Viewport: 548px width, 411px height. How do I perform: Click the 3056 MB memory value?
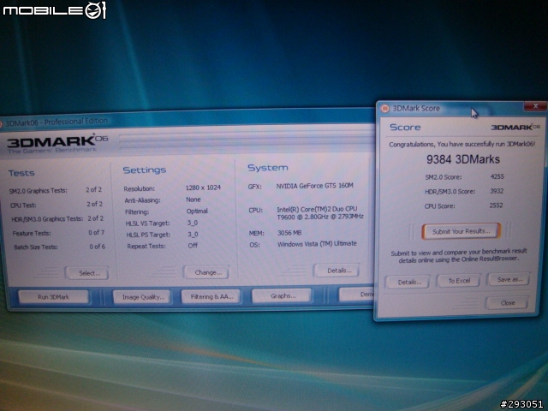289,232
